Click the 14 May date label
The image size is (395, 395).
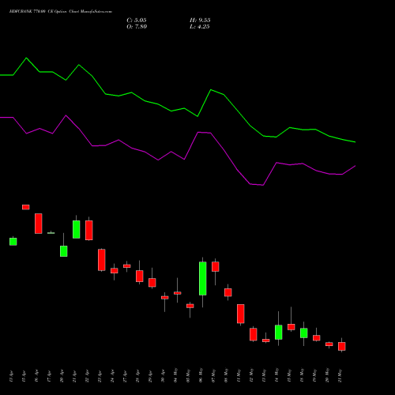[276, 375]
